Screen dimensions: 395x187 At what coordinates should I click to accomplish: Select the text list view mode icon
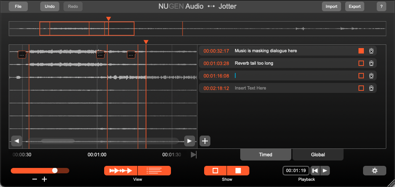[154, 170]
